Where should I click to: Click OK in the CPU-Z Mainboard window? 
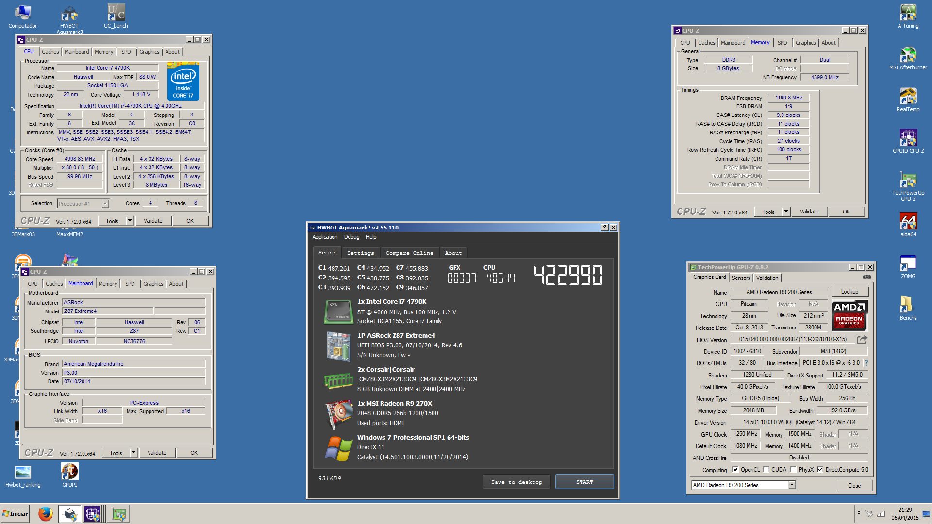click(x=194, y=453)
